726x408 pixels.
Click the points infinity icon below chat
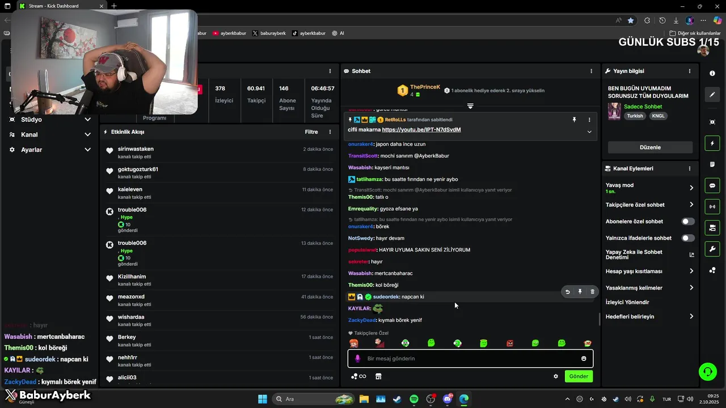click(x=358, y=376)
